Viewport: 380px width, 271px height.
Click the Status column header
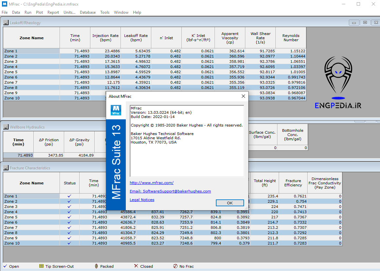pyautogui.click(x=69, y=183)
